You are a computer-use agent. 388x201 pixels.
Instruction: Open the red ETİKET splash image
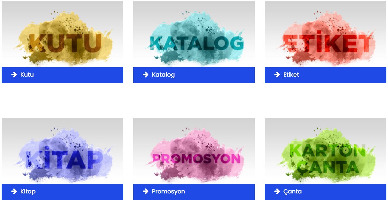(x=326, y=34)
